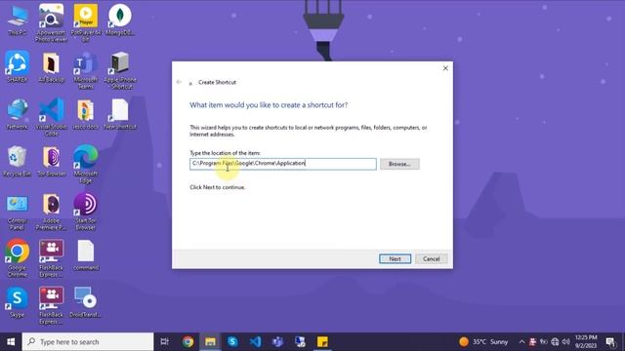Open the volume control in system tray

tap(566, 341)
